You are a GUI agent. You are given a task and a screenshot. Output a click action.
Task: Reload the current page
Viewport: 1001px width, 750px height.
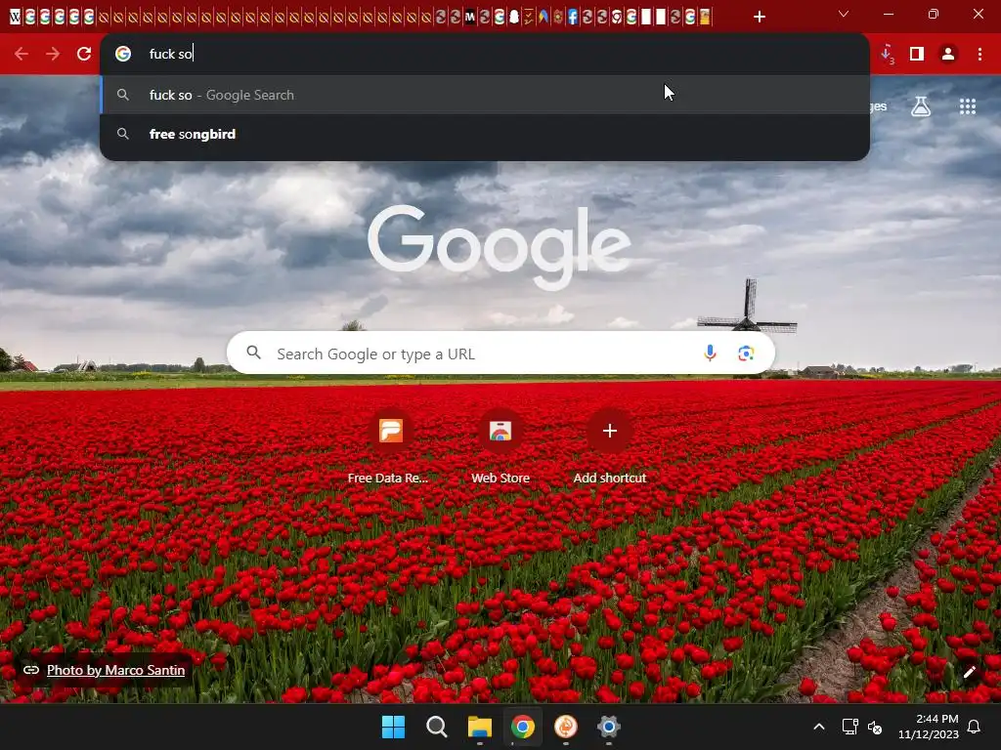tap(84, 54)
